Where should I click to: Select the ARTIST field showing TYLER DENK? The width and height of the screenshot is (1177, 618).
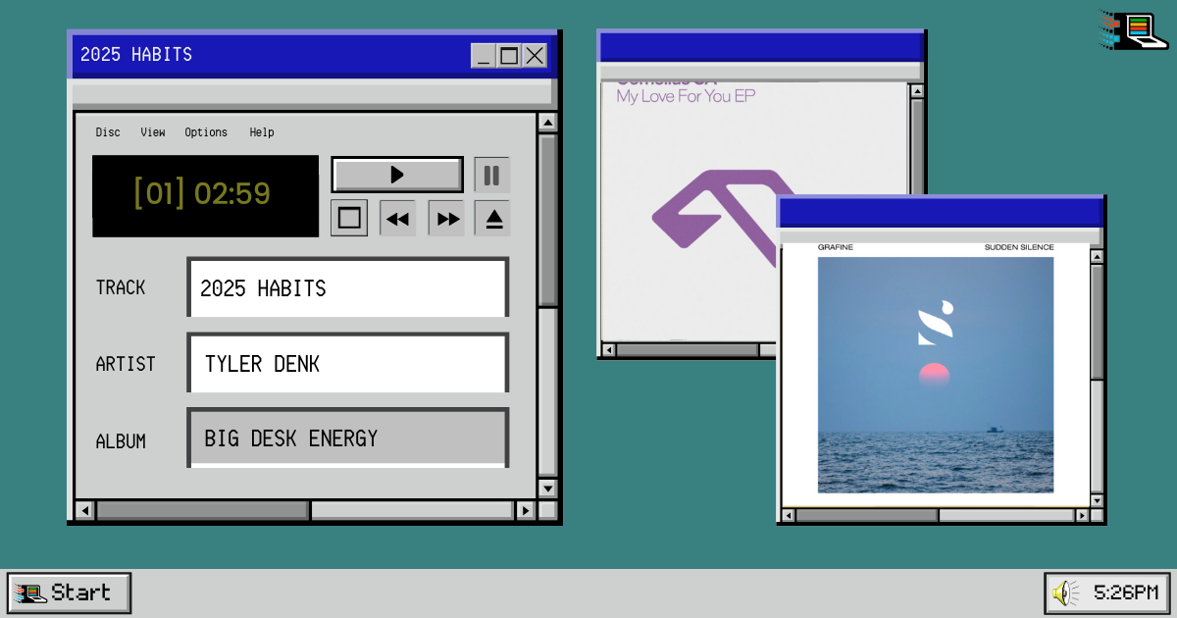(348, 363)
